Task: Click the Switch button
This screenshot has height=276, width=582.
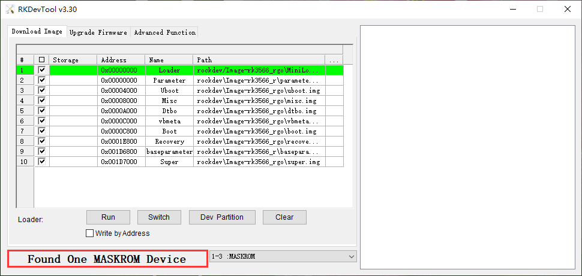Action: click(x=159, y=217)
